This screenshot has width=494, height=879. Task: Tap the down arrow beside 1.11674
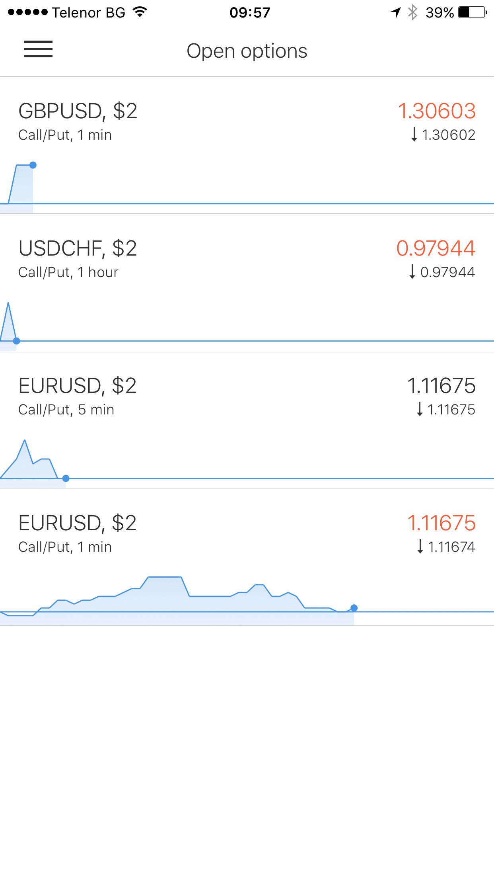[420, 547]
